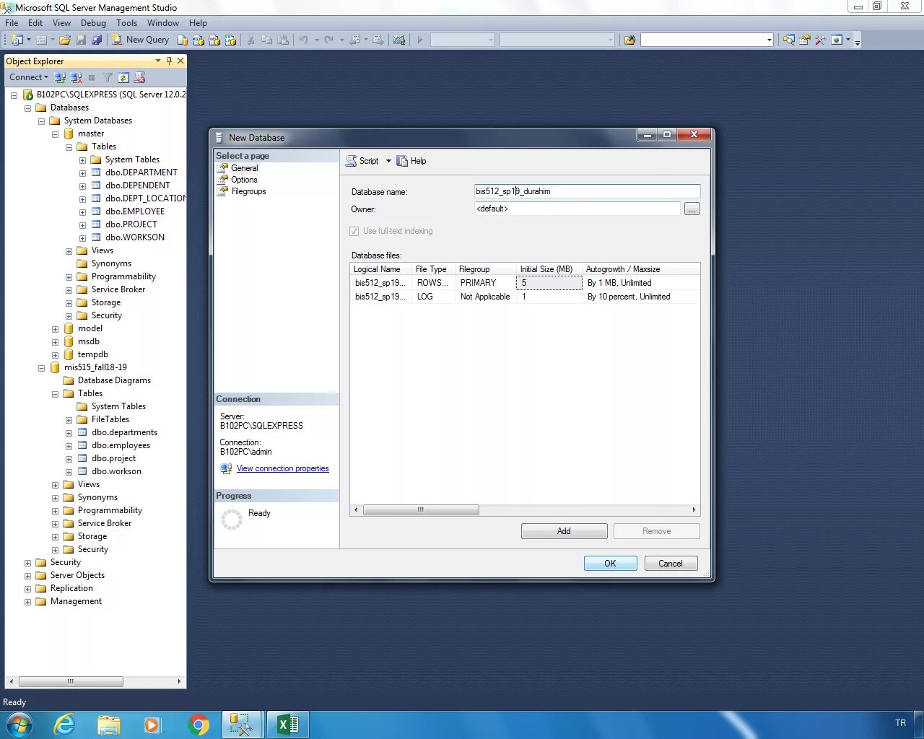Click the Analysis Services MDX Query icon
This screenshot has width=924, height=739.
[199, 40]
